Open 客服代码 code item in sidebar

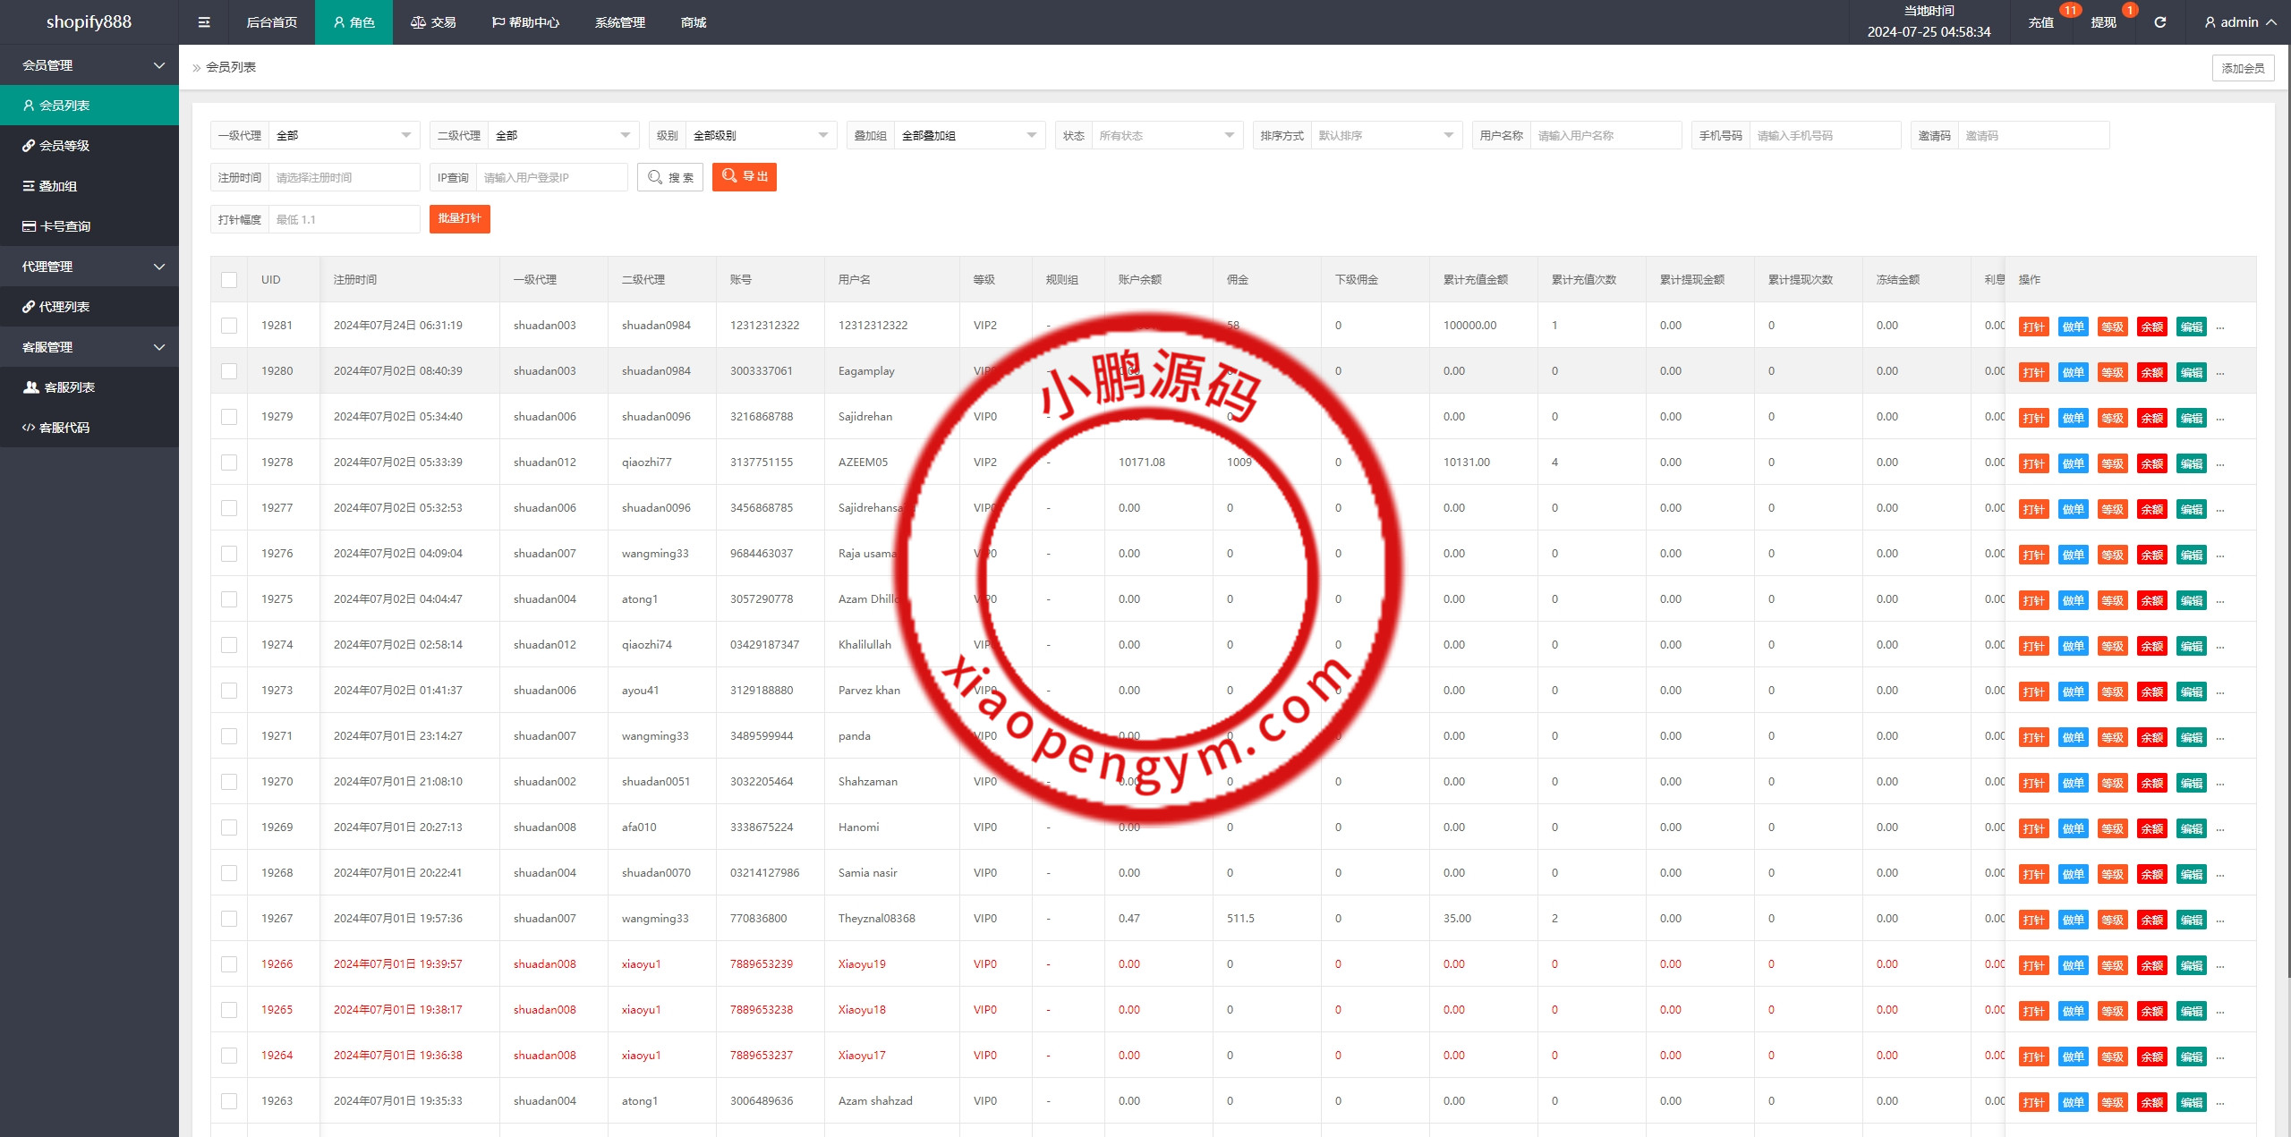(64, 428)
